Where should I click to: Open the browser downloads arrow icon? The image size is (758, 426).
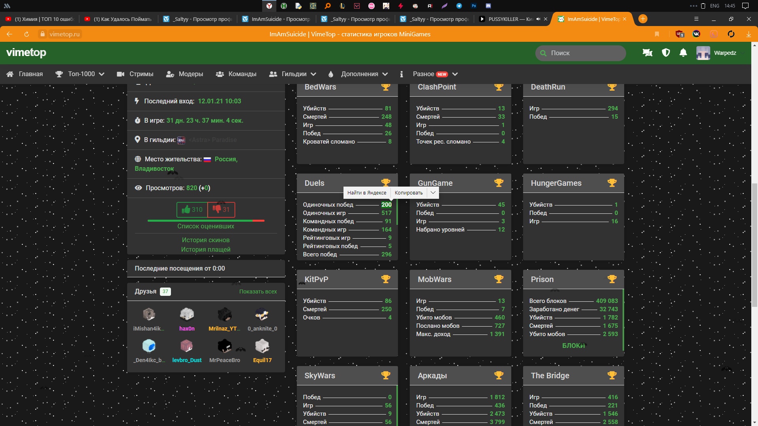749,34
